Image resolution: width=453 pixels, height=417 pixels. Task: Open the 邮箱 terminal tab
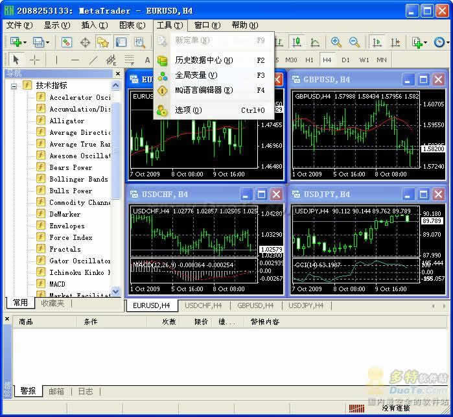coord(56,391)
